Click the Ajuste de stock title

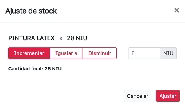[x=31, y=11]
